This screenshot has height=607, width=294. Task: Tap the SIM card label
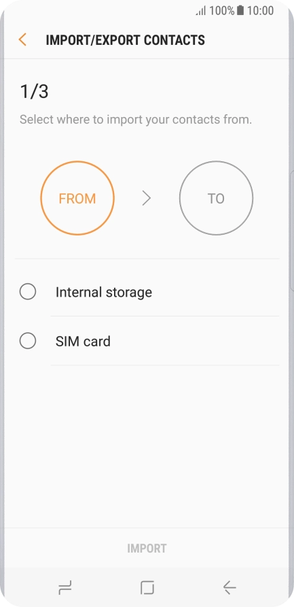coord(83,341)
